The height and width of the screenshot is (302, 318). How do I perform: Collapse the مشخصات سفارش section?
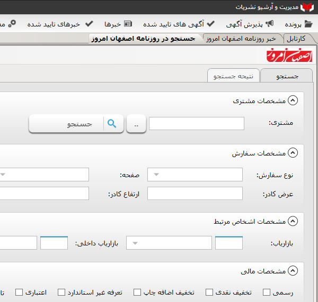coord(293,153)
